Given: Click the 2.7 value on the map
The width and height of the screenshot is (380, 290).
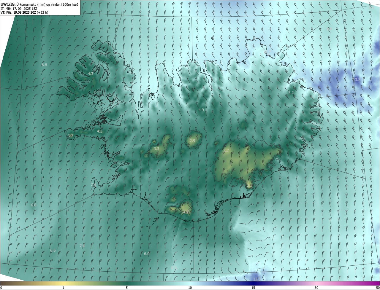Looking at the screenshot, I should [226, 151].
